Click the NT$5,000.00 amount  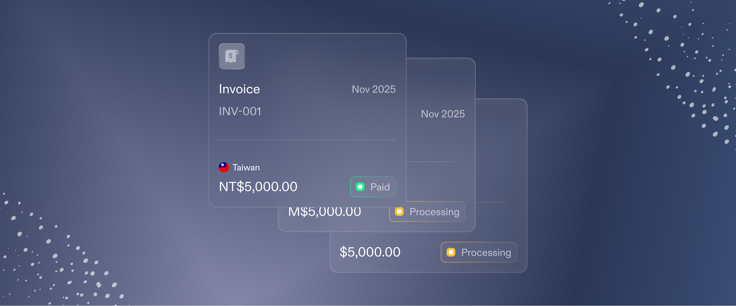pos(258,187)
